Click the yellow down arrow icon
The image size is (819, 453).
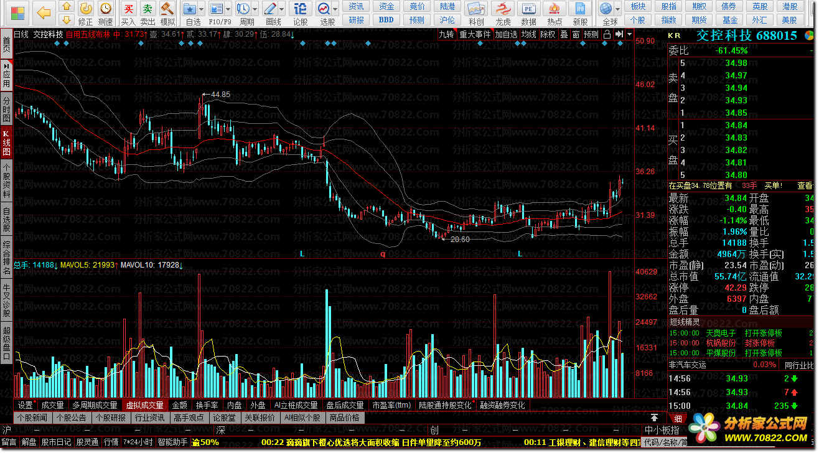67,20
